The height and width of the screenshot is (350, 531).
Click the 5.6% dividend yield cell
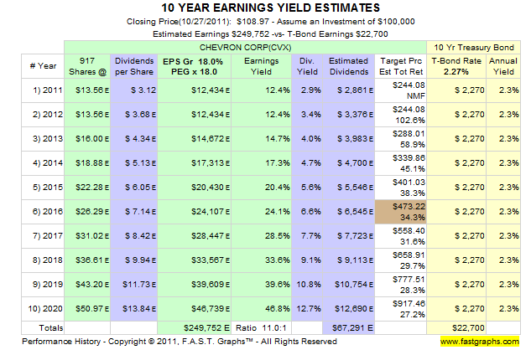(307, 188)
